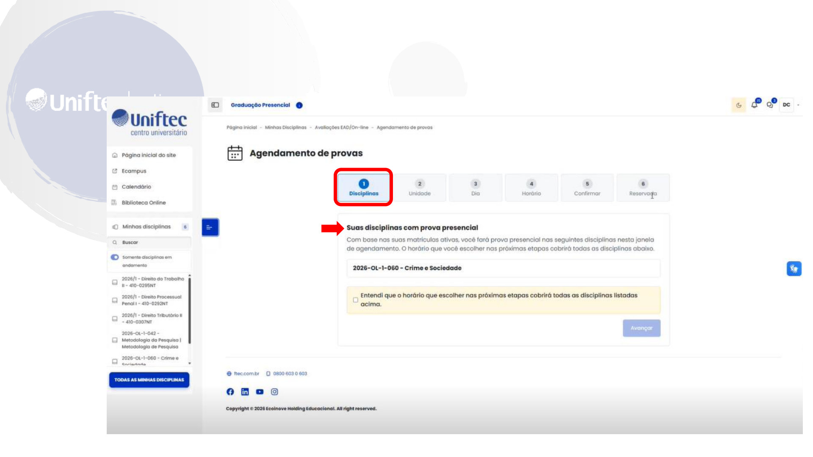The height and width of the screenshot is (457, 813).
Task: Click the Avançar button
Action: point(642,328)
